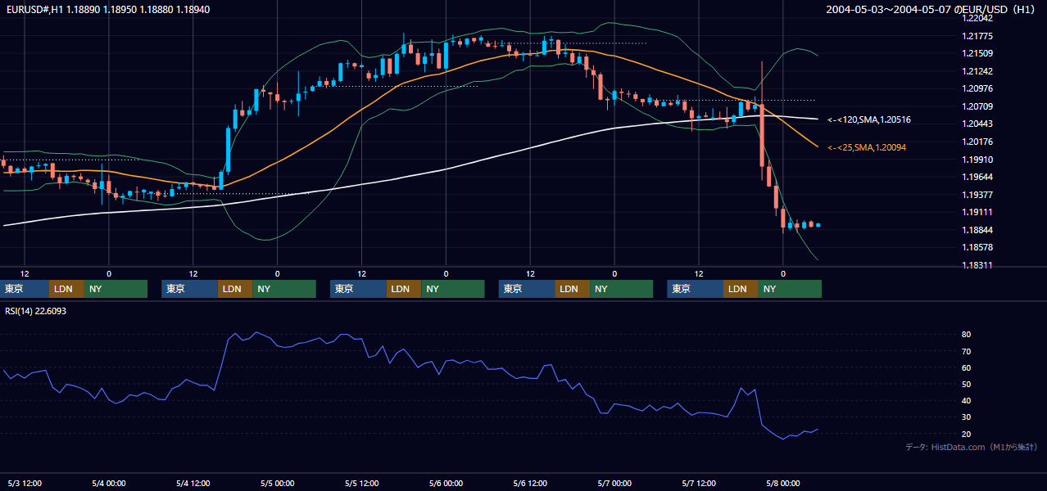Click the RSI level 80 label
The image size is (1047, 491).
pos(966,335)
